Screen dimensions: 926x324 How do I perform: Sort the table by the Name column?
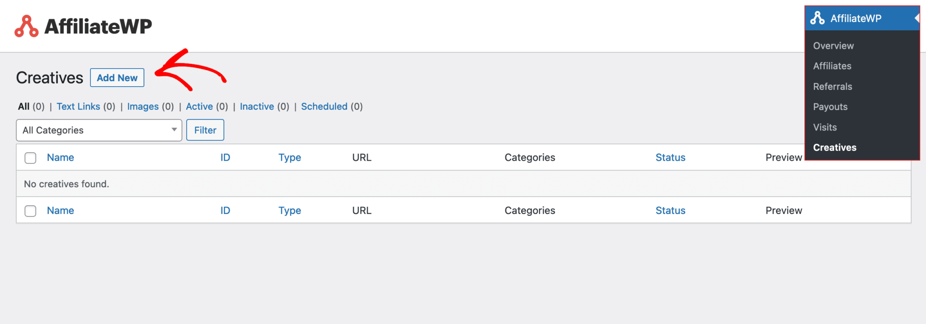(60, 157)
